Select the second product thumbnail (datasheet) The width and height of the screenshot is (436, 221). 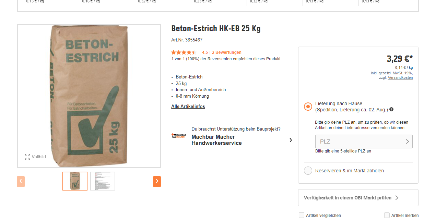(x=103, y=181)
